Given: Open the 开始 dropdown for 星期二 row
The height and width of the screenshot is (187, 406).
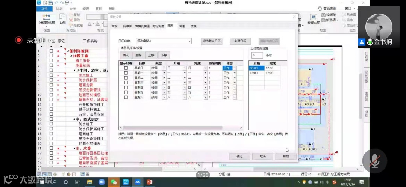Looking at the screenshot, I should tap(185, 78).
